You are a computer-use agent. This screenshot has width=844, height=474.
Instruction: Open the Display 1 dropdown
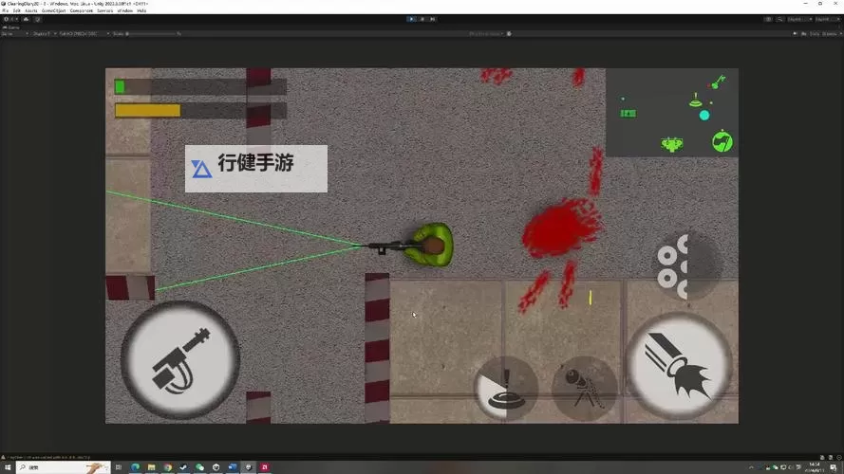(x=44, y=34)
